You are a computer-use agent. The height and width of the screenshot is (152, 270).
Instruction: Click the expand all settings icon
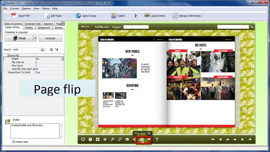click(x=51, y=50)
